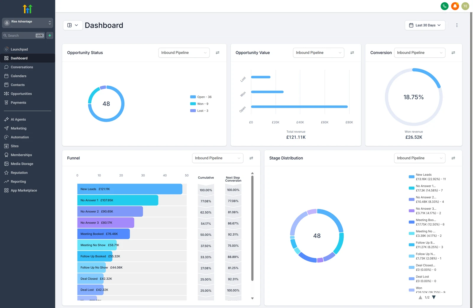Click the Automation icon
Viewport: 473px width, 308px height.
point(6,137)
